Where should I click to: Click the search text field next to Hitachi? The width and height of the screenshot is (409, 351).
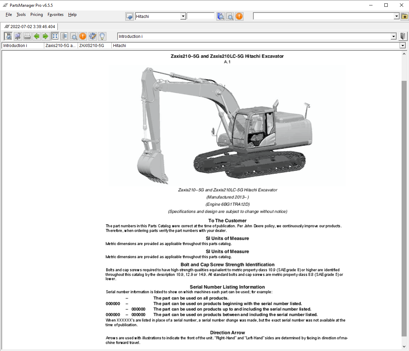201,16
